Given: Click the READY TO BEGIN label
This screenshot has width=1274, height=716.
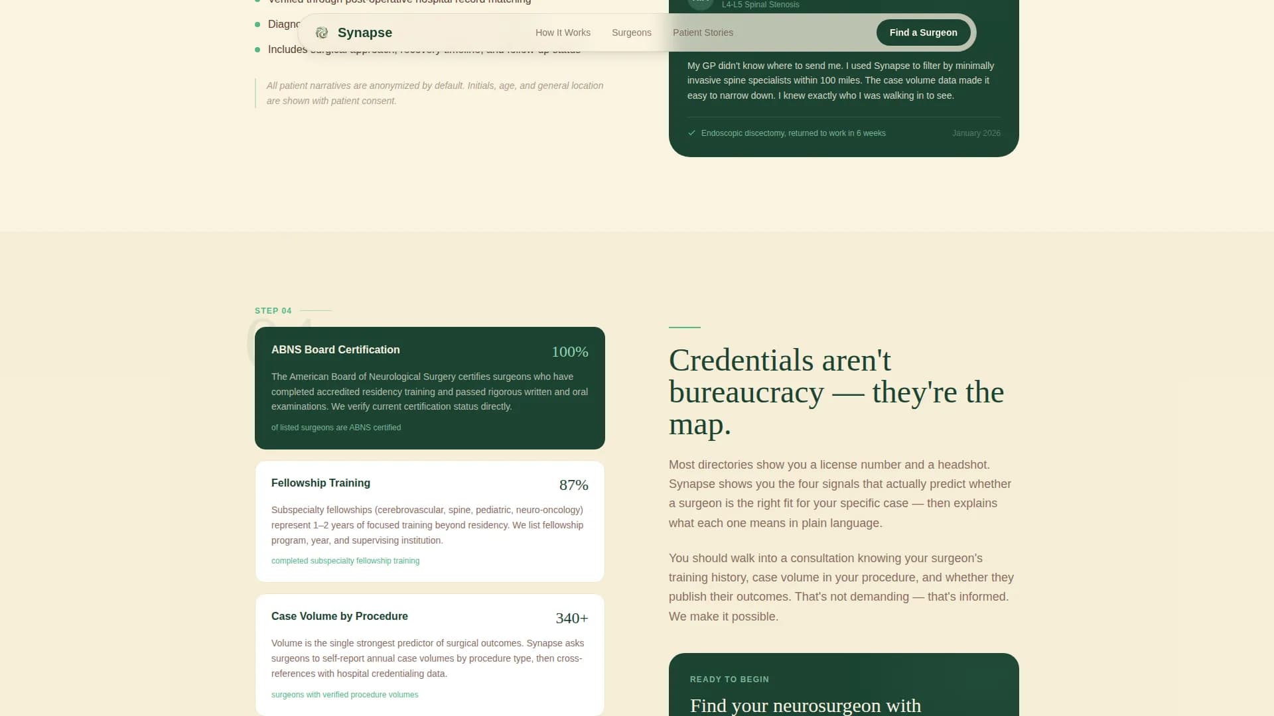Looking at the screenshot, I should 729,679.
